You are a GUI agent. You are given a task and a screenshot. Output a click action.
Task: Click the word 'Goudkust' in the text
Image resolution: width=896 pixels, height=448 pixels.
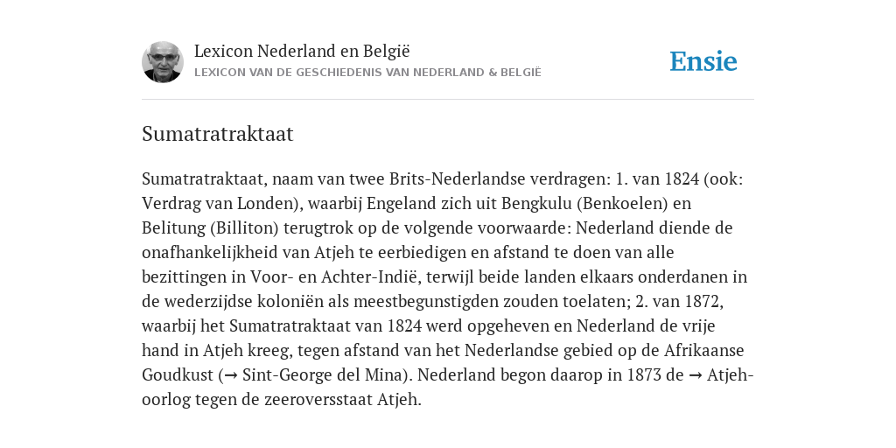click(x=177, y=374)
